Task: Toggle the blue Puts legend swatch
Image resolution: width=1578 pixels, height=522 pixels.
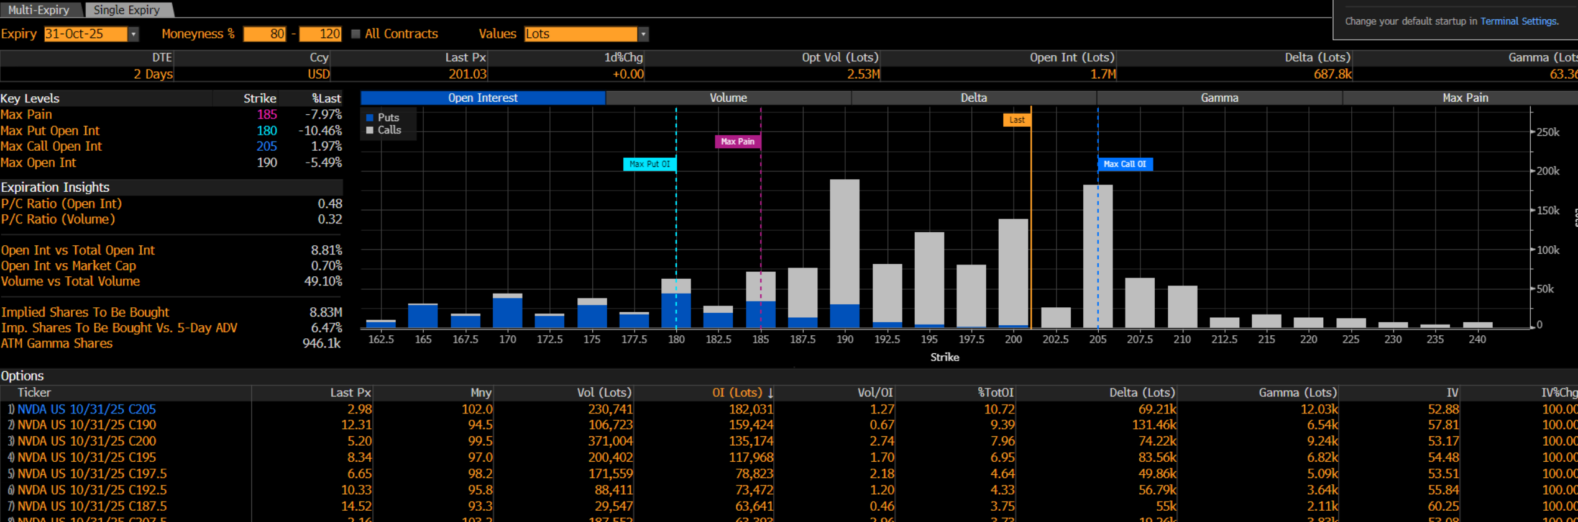Action: [x=370, y=118]
